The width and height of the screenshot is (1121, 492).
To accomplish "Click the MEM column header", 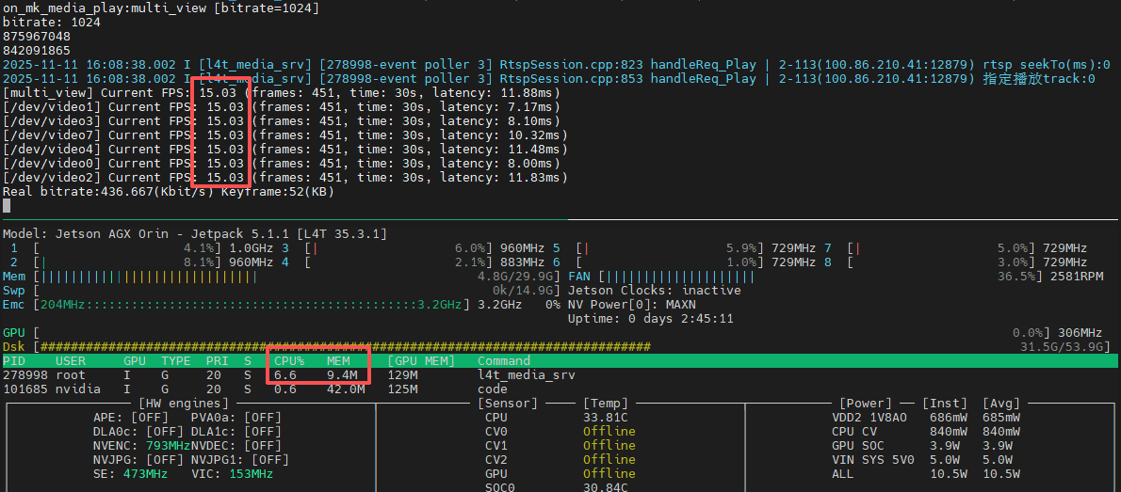I will tap(338, 360).
